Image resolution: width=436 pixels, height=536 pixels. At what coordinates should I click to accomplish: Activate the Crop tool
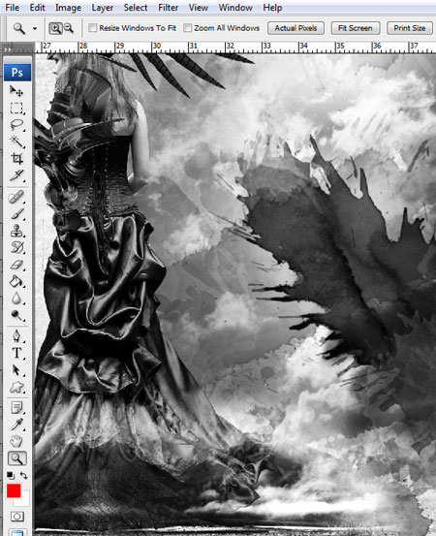click(16, 158)
